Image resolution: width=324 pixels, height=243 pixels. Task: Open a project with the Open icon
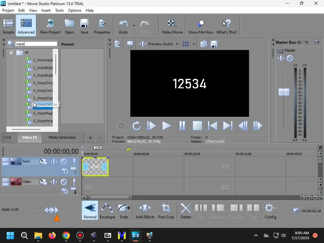(x=69, y=26)
